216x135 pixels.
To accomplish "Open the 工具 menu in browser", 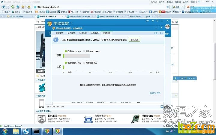I will (185, 2).
